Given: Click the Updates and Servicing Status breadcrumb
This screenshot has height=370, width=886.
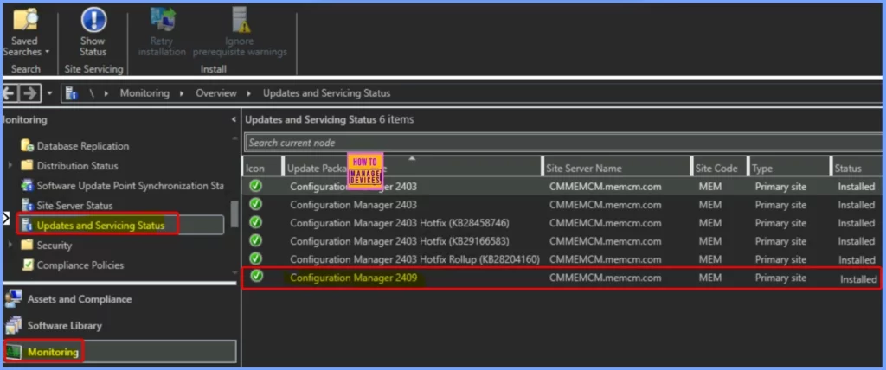Looking at the screenshot, I should pyautogui.click(x=326, y=93).
